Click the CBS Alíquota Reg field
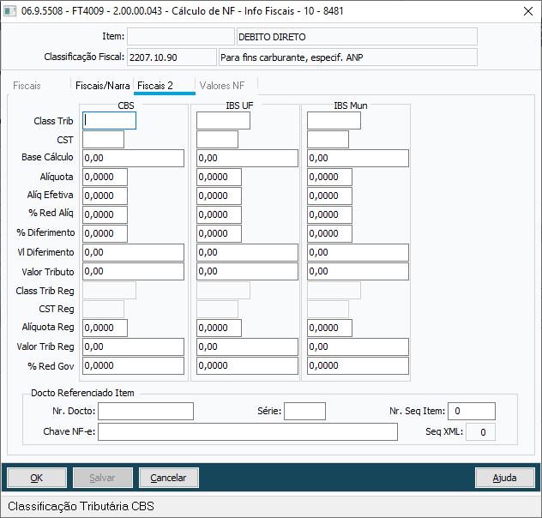542x518 pixels. (x=105, y=328)
